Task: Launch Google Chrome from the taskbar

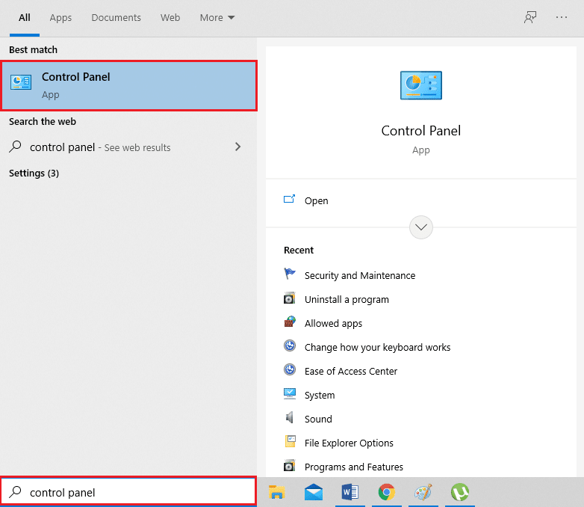Action: pos(386,492)
